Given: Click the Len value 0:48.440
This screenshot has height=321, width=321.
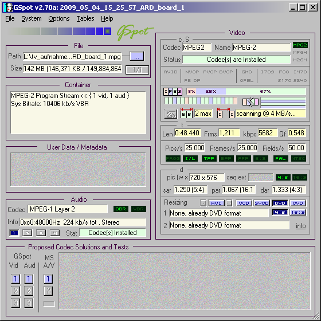Looking at the screenshot, I should coord(187,133).
